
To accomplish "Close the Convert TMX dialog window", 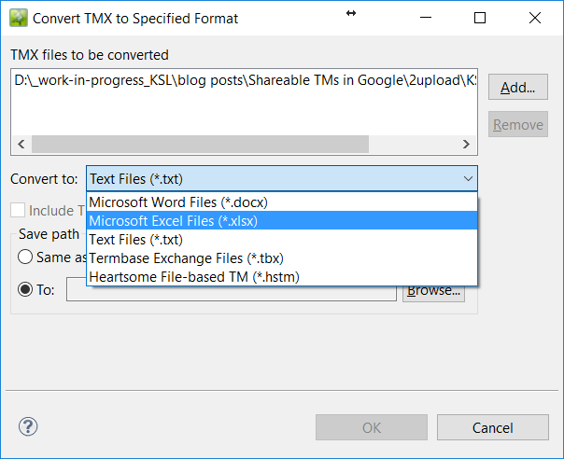I will 535,18.
